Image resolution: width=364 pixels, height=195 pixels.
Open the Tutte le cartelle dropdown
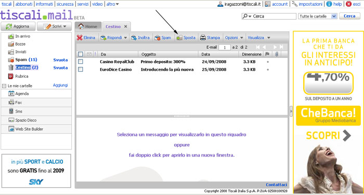pyautogui.click(x=318, y=16)
